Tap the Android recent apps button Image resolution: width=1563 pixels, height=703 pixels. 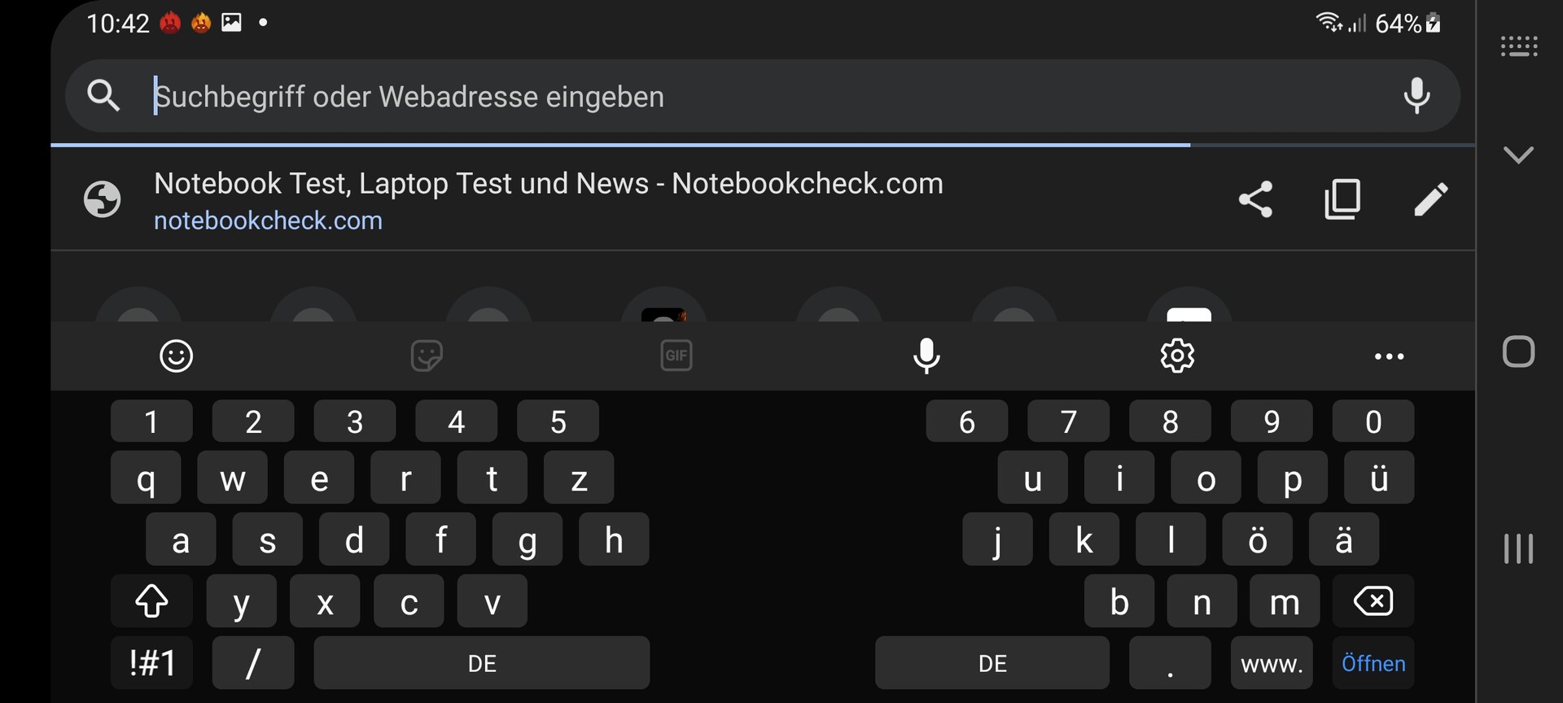[1518, 548]
